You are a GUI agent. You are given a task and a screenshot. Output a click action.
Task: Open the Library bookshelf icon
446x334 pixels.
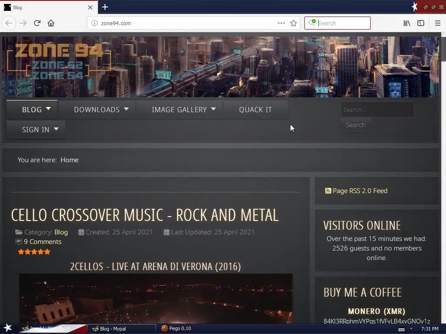pyautogui.click(x=407, y=23)
